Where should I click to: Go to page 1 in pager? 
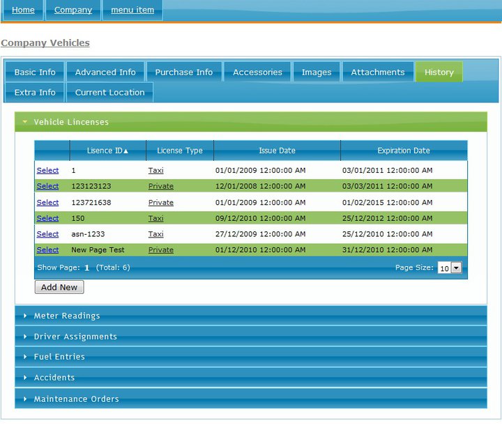click(86, 267)
